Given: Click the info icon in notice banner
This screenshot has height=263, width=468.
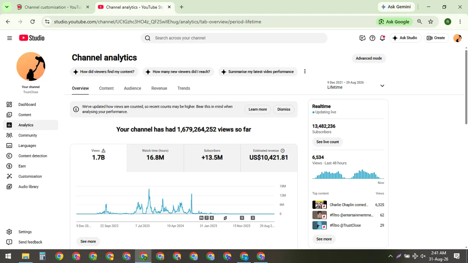Looking at the screenshot, I should [x=76, y=109].
